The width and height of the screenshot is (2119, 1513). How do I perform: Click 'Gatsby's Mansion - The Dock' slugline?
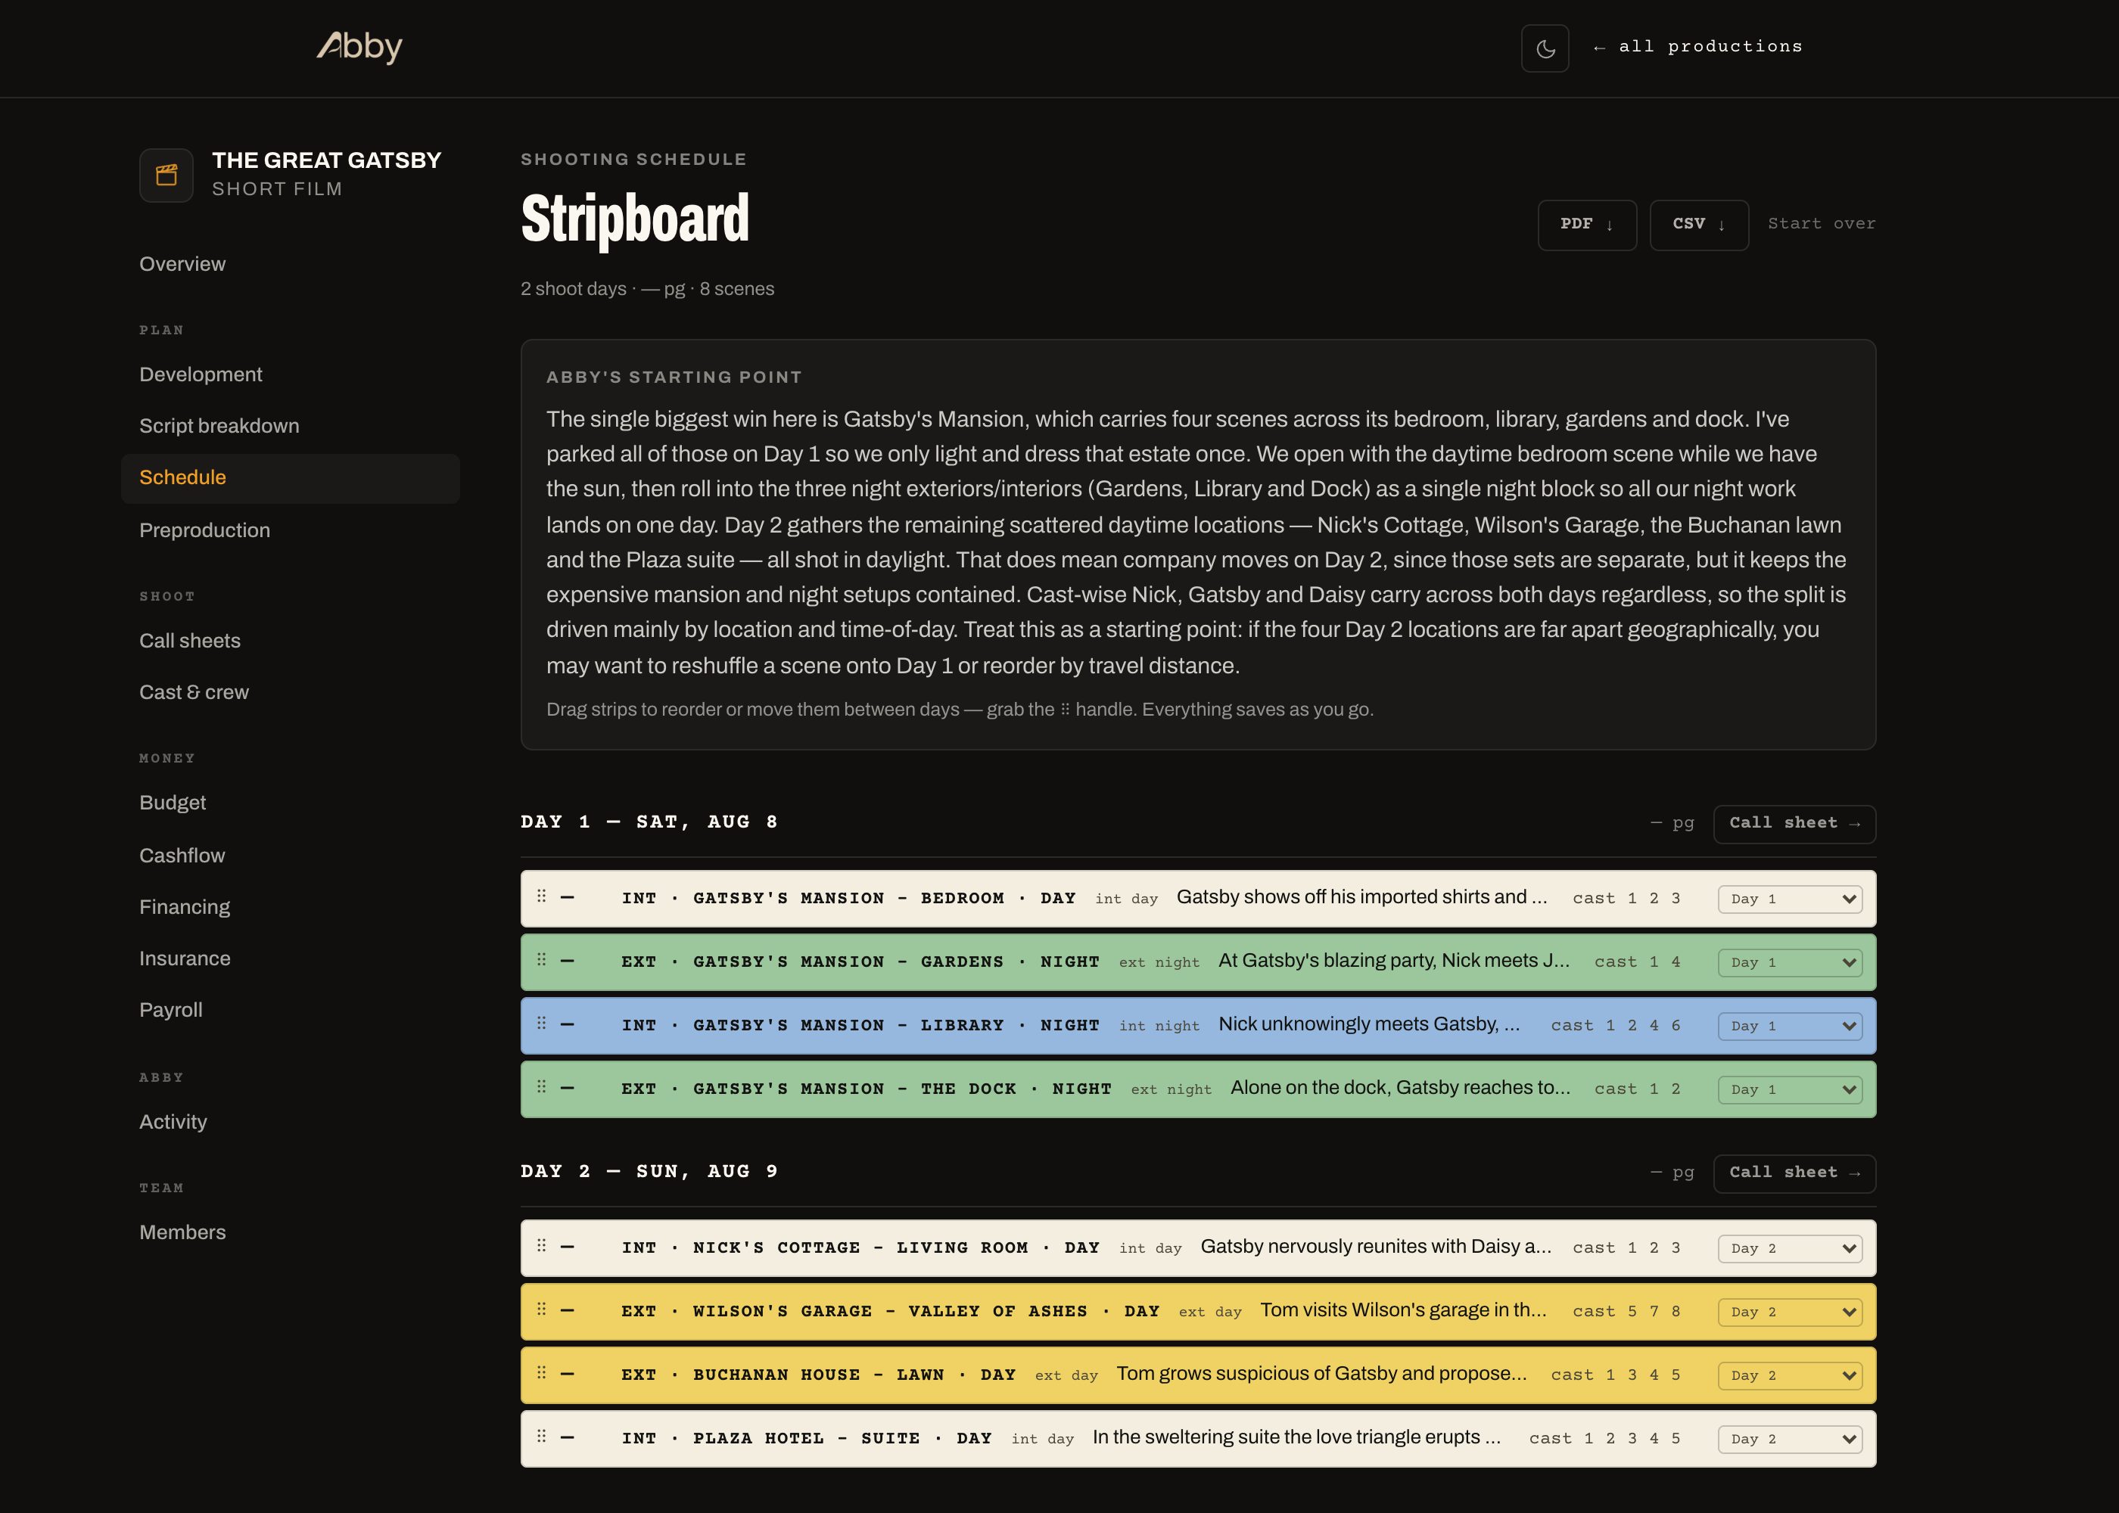click(x=867, y=1088)
